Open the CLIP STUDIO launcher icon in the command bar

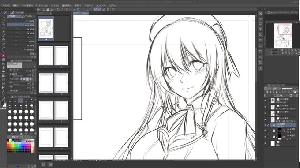(39, 9)
